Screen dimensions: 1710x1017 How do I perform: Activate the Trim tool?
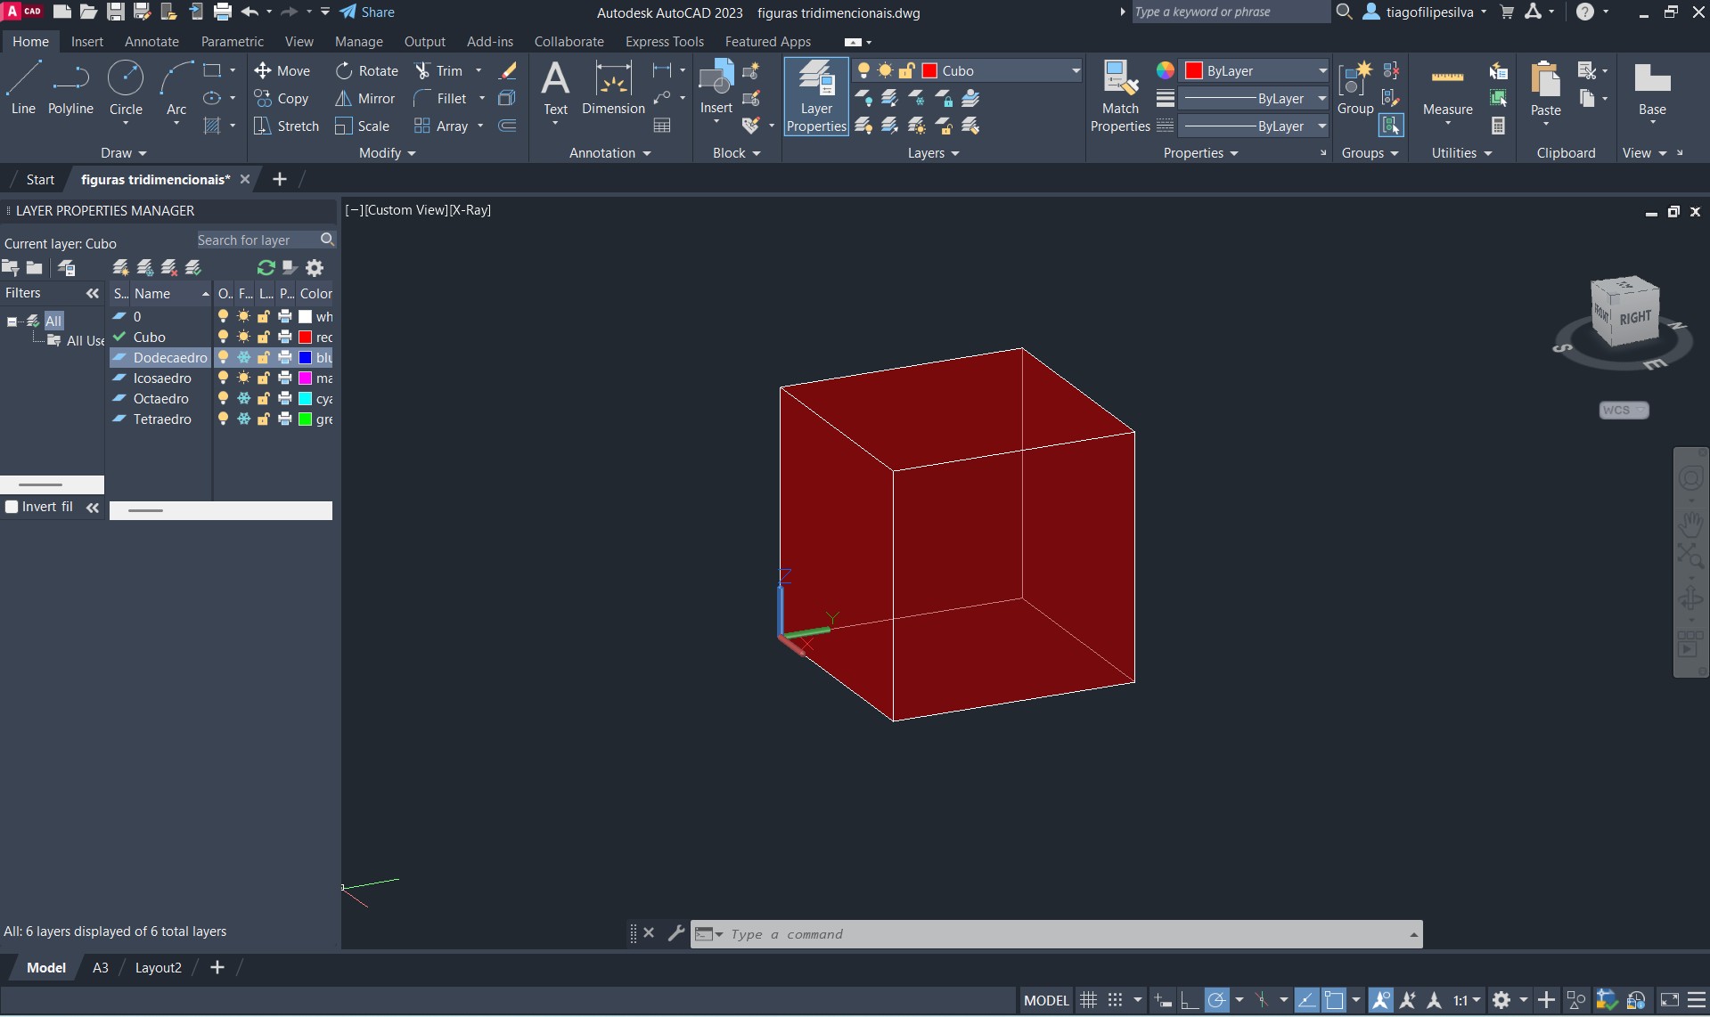[x=438, y=70]
